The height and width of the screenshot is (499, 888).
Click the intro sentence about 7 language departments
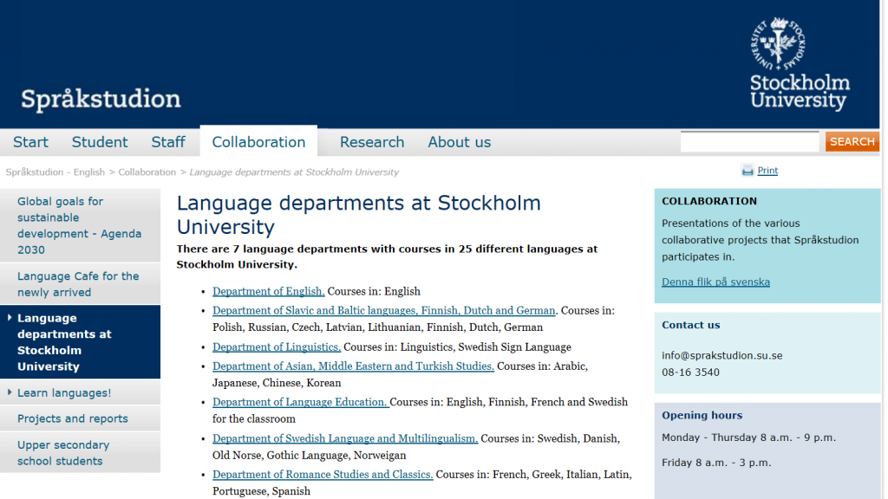point(387,256)
